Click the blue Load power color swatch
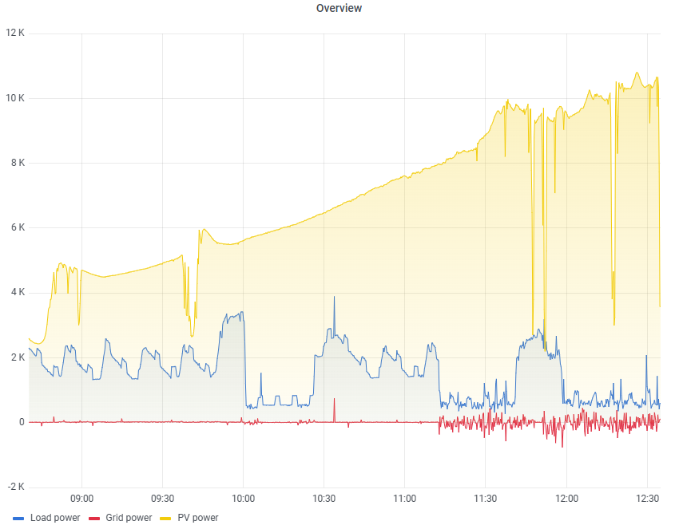The image size is (675, 525). tap(19, 518)
